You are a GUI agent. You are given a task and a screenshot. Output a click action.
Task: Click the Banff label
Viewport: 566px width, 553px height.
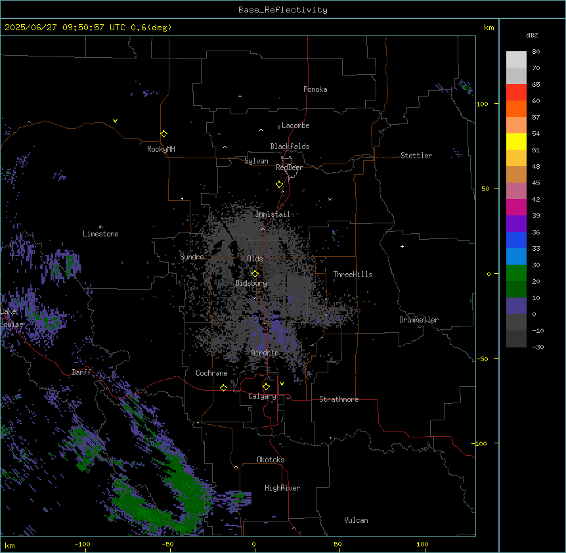(81, 372)
